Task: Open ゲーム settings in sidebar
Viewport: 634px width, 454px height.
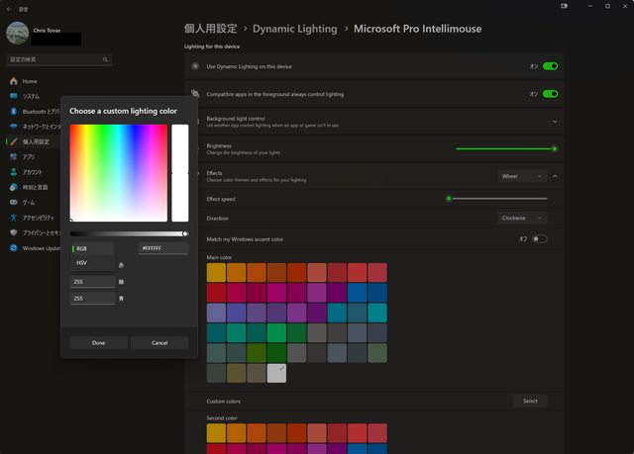Action: (x=28, y=202)
